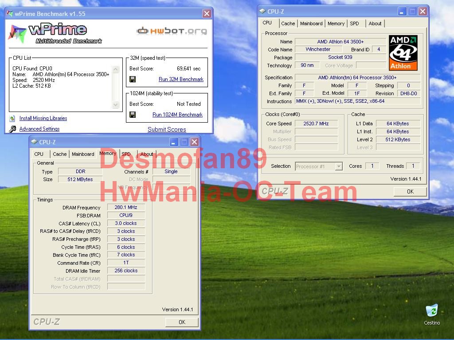Click the Speed: 2520 MHz line in CPU List
Screen dimensions: 454x340
(x=34, y=80)
